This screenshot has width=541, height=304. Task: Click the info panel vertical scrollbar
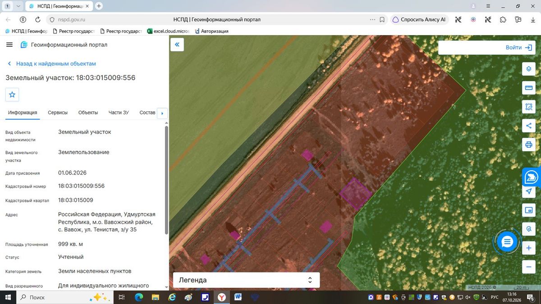(166, 180)
